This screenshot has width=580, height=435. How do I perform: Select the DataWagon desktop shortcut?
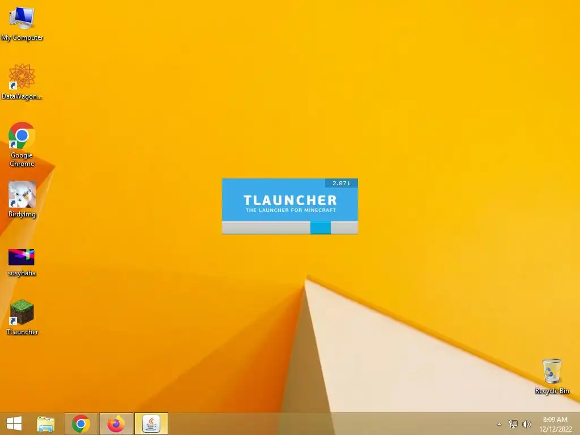(x=22, y=82)
